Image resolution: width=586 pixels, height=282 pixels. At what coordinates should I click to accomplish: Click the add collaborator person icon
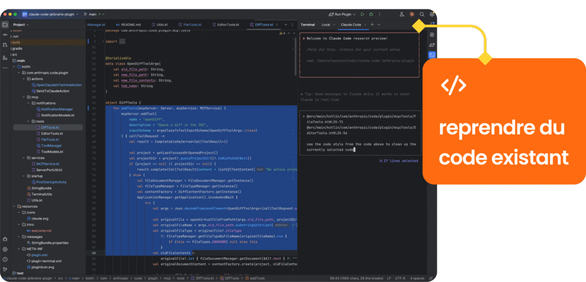402,14
